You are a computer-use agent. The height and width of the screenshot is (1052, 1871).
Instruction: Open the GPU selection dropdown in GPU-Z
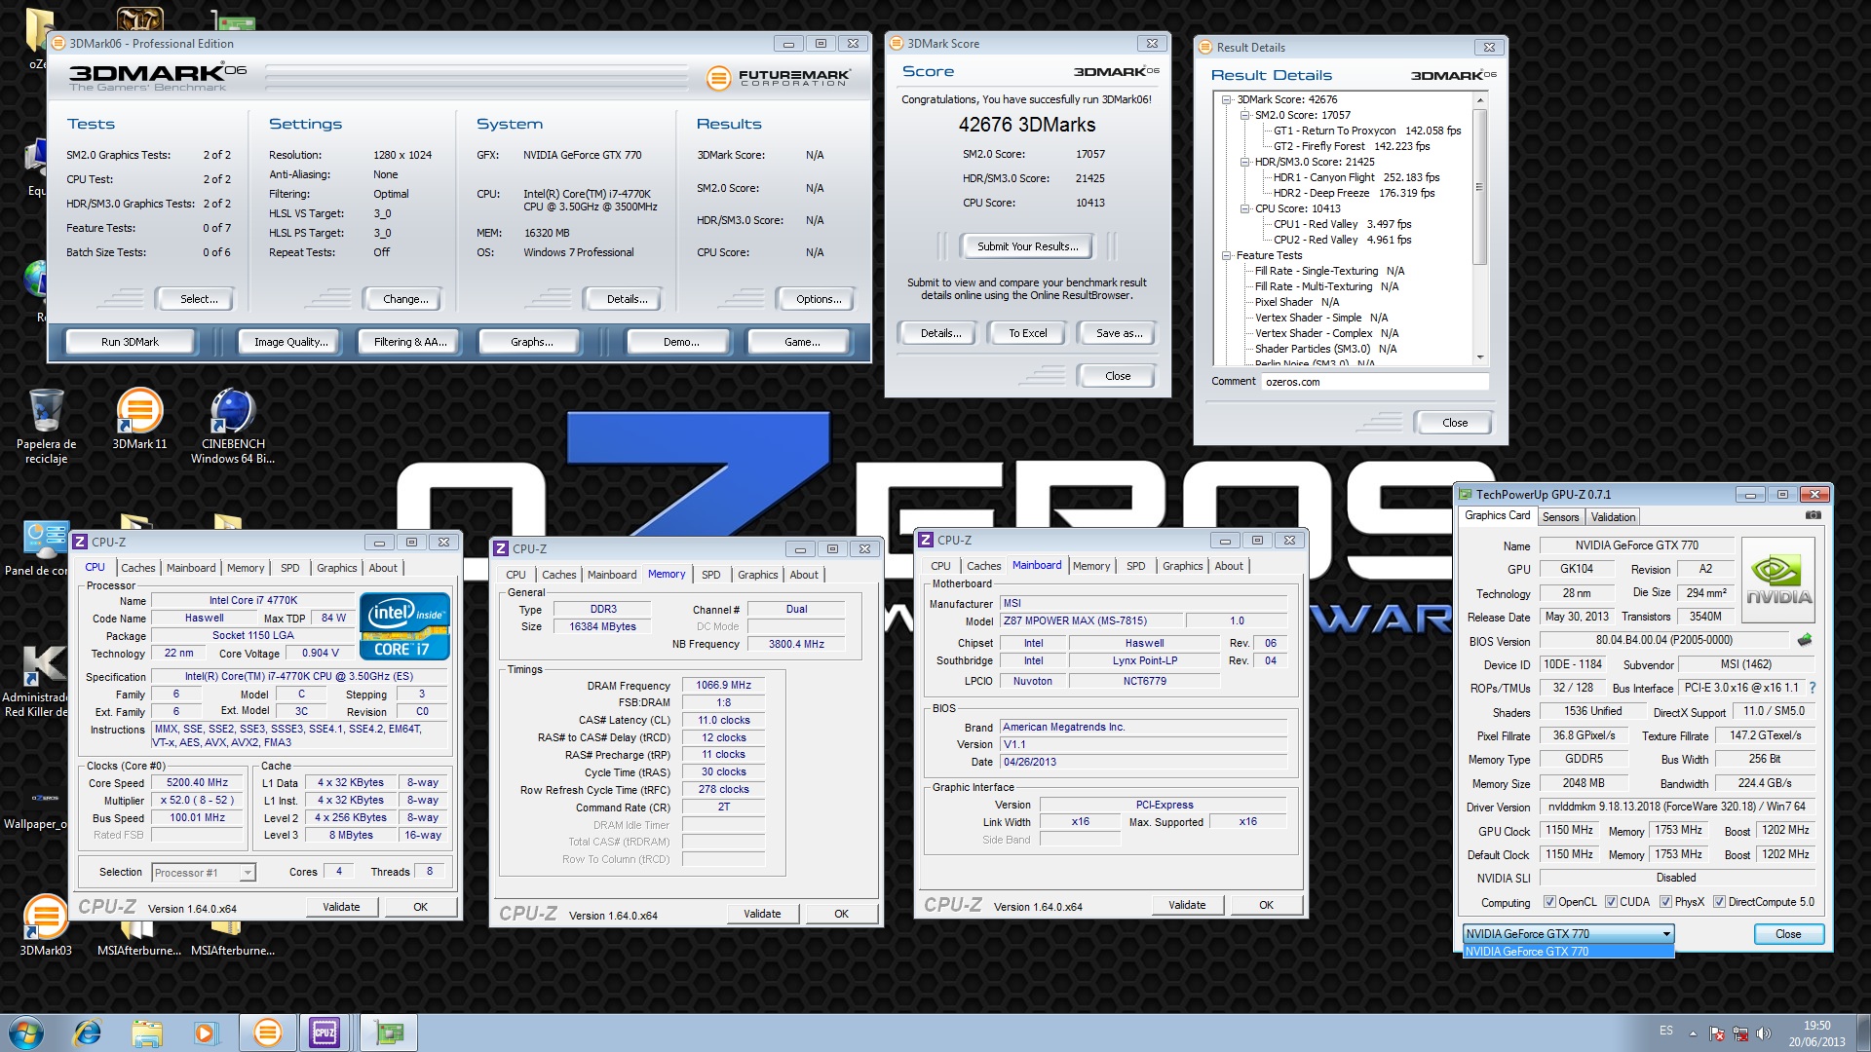click(1569, 933)
